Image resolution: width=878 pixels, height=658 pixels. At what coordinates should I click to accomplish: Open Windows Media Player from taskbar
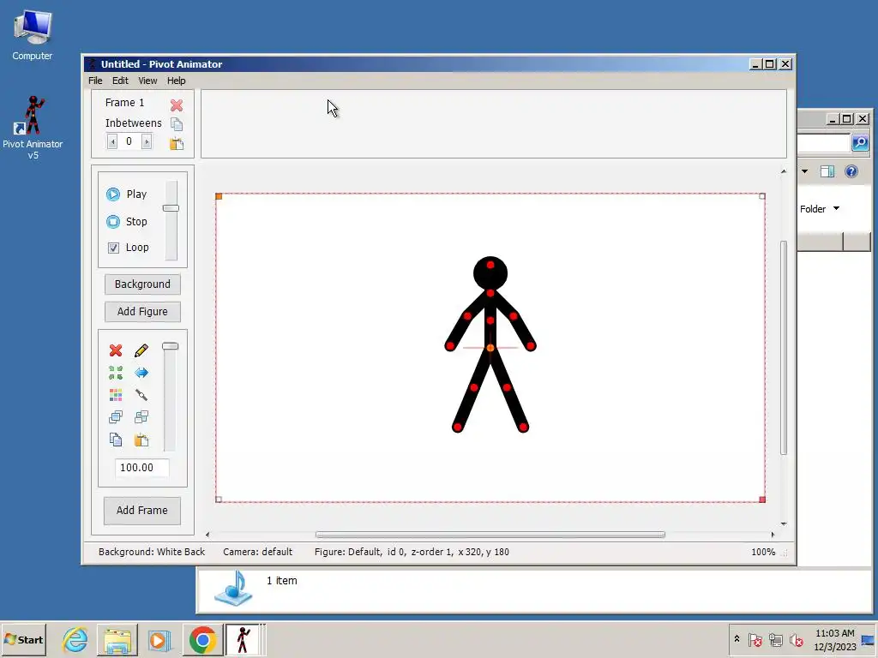159,639
